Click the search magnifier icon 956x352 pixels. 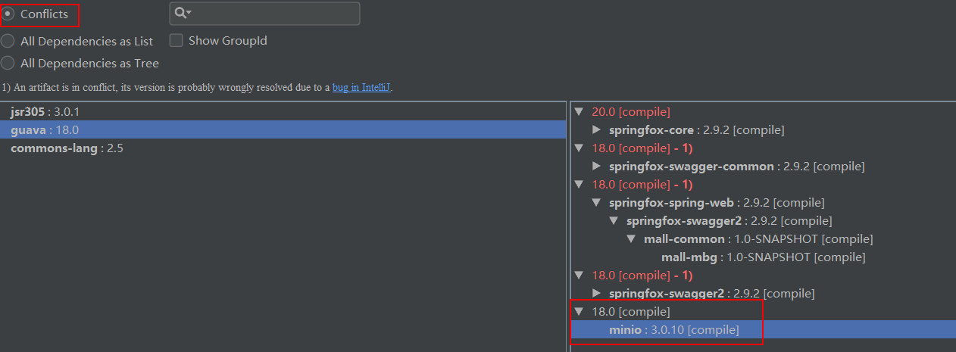point(182,13)
